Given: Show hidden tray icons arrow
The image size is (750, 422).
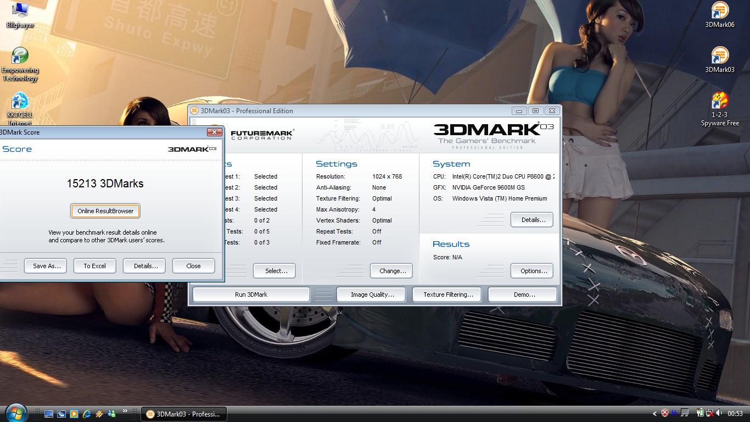Looking at the screenshot, I should (654, 413).
